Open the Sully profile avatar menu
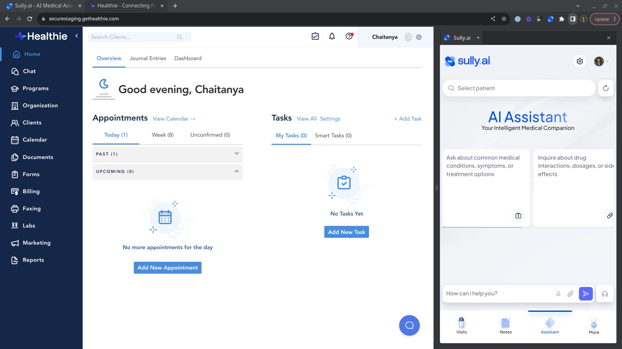622x349 pixels. pos(601,61)
